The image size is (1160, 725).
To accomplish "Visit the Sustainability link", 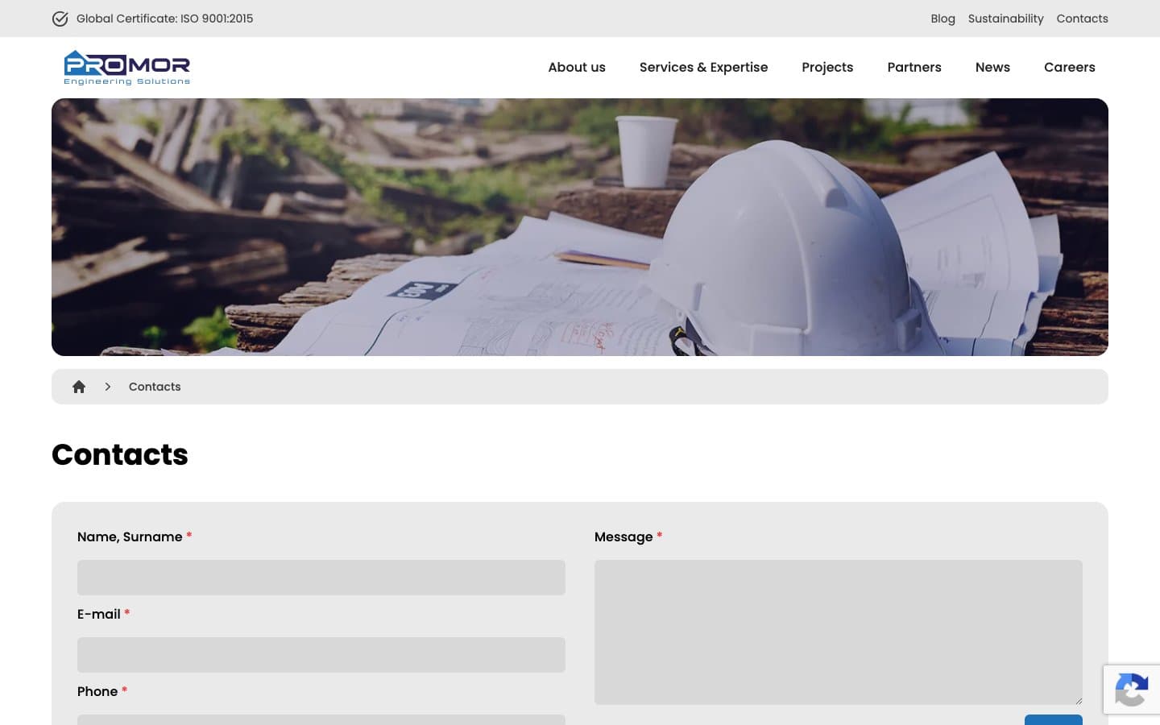I will [x=1005, y=19].
